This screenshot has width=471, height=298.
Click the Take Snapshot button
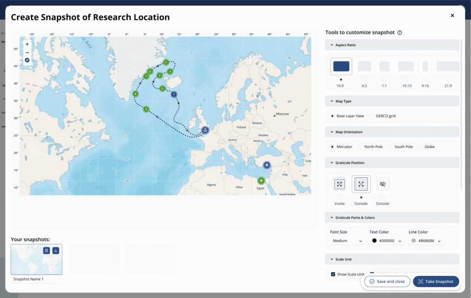[x=436, y=281]
